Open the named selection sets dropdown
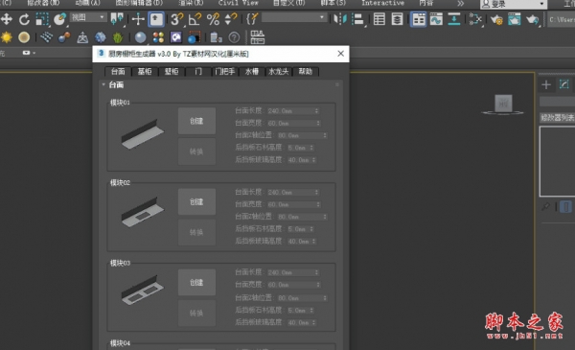575x350 pixels. coord(294,17)
